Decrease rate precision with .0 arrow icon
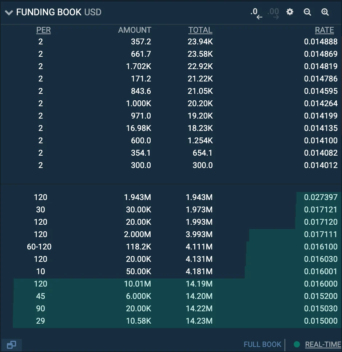342x352 pixels. click(x=256, y=13)
